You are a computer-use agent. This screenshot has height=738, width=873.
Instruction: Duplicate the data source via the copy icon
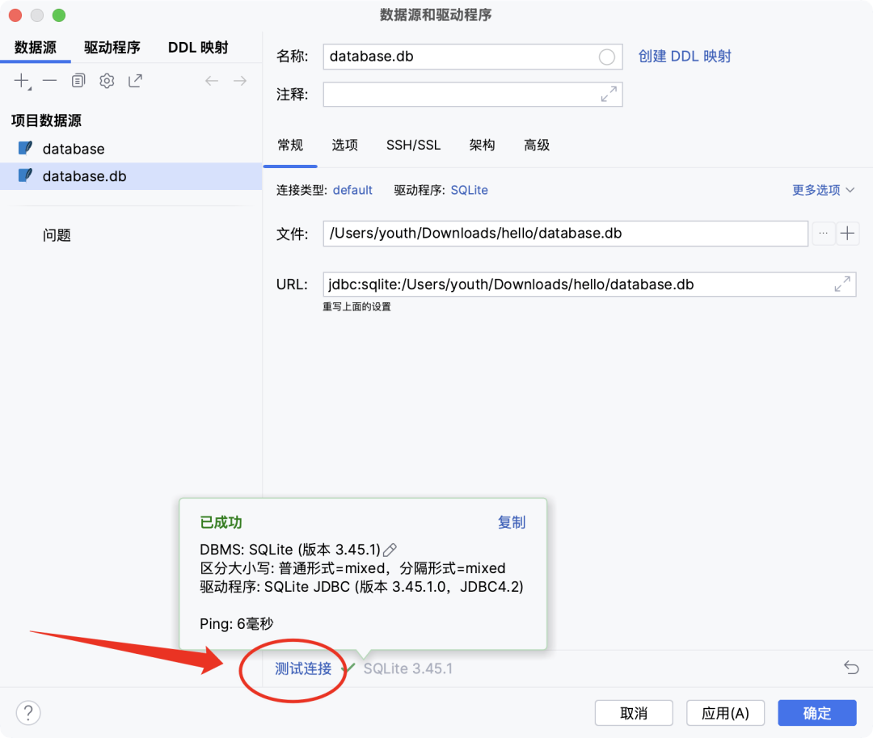78,80
